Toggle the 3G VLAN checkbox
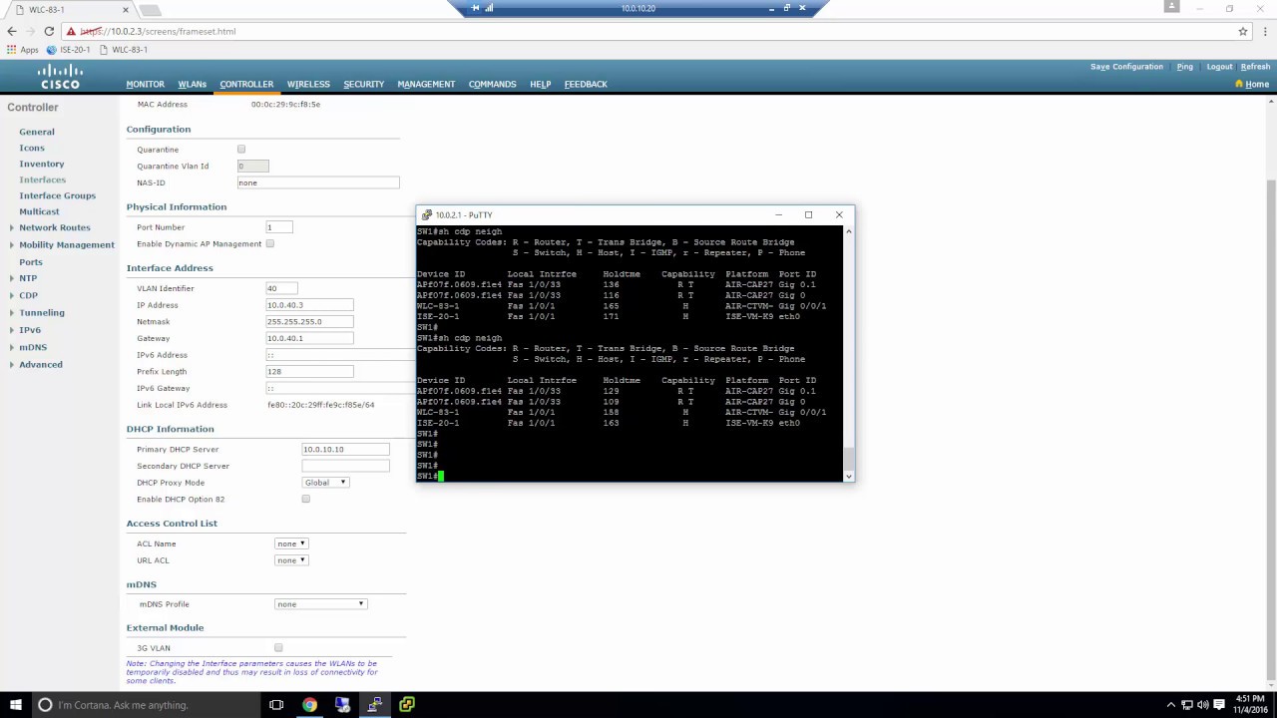 (x=278, y=648)
